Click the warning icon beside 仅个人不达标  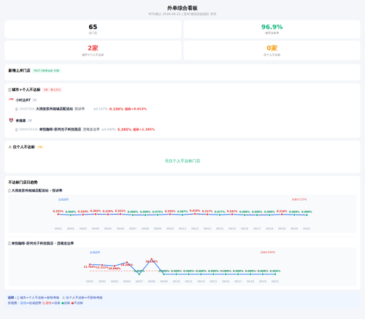(x=10, y=147)
